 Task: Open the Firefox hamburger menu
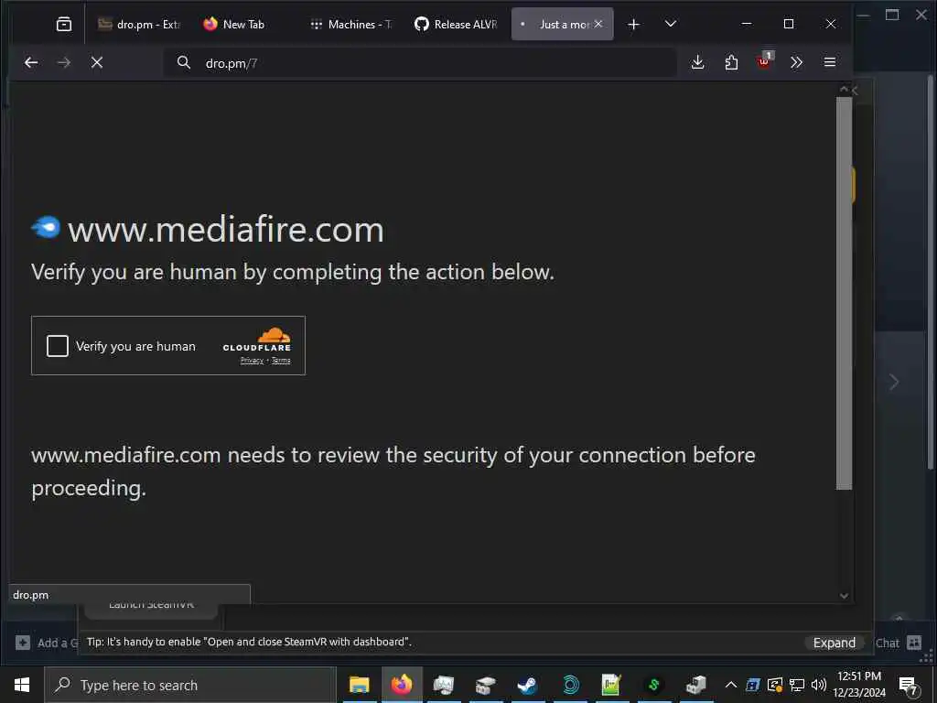[829, 62]
